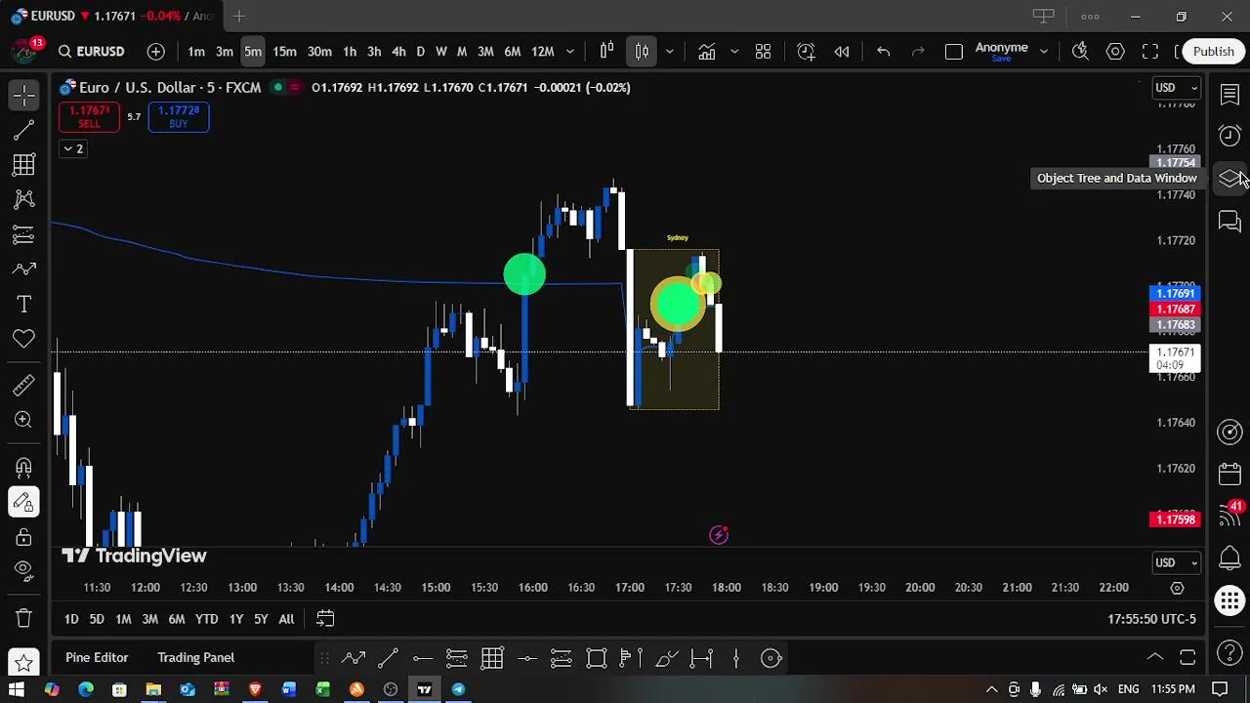
Task: Select the ruler measure tool
Action: pos(24,386)
